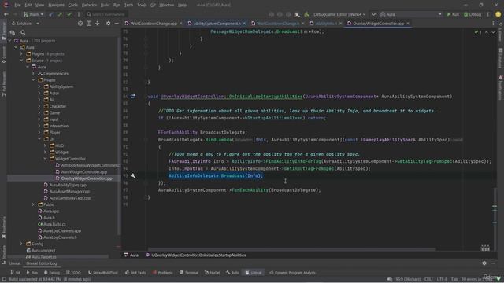Expand the HUD folder
The height and width of the screenshot is (283, 504).
(46, 145)
